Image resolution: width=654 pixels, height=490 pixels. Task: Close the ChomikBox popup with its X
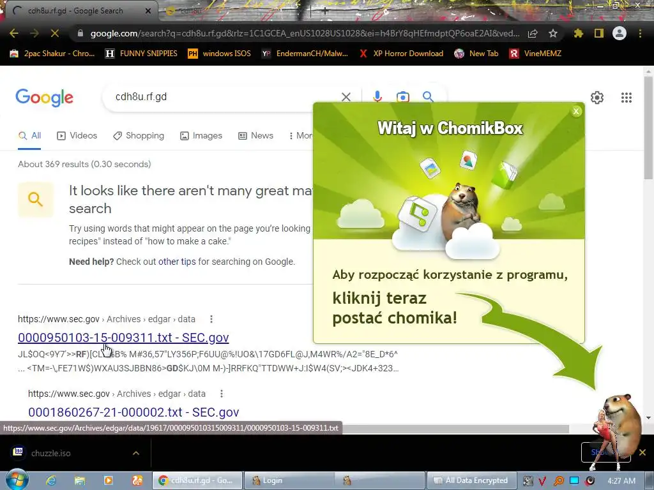tap(576, 111)
